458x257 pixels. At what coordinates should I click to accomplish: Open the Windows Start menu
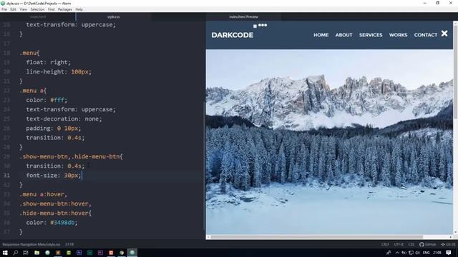5,253
